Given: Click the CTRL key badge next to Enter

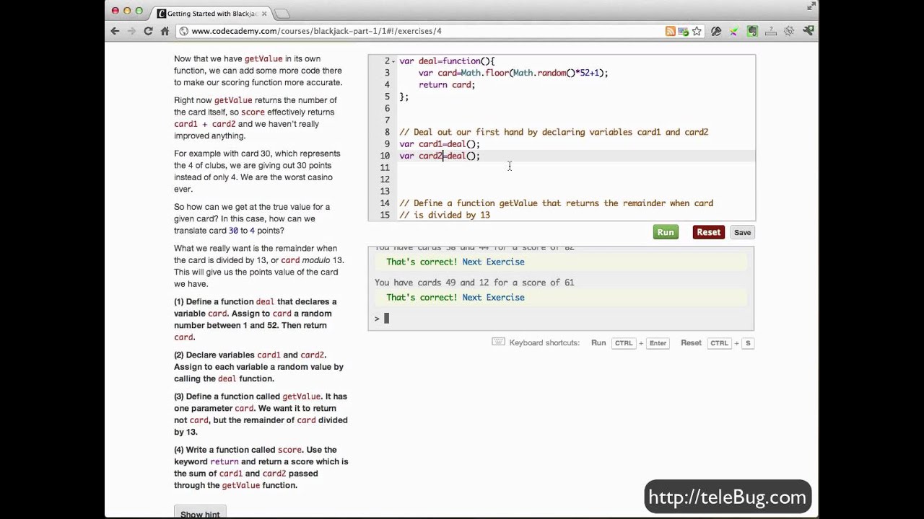Looking at the screenshot, I should pos(624,343).
